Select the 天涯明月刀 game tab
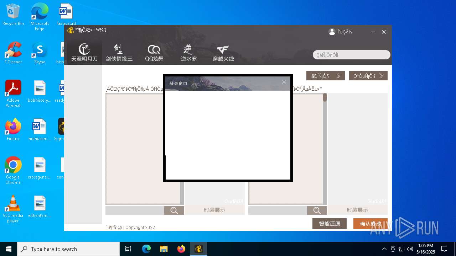 84,52
